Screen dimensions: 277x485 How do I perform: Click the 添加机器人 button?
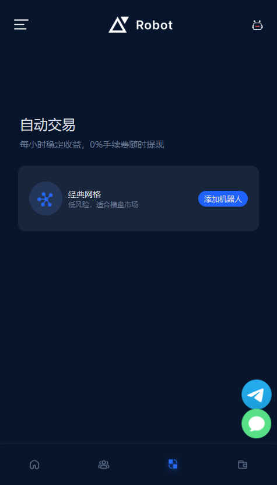pyautogui.click(x=223, y=198)
